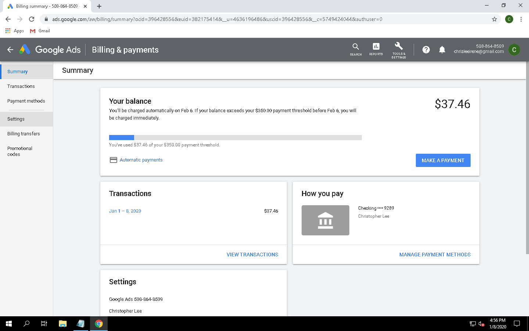Open the Gmail bookmark

(40, 31)
